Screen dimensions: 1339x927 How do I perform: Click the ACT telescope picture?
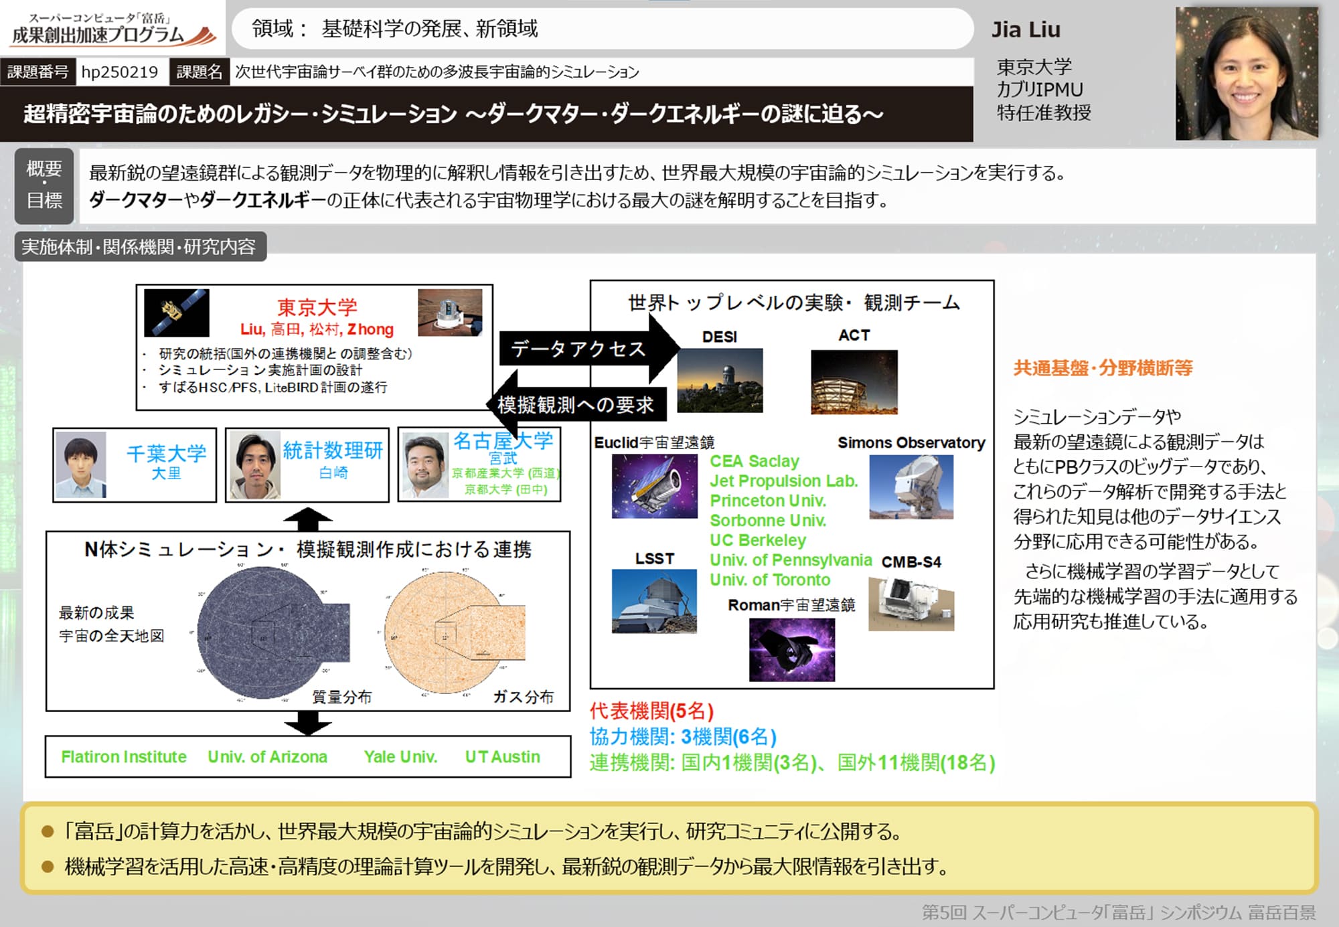(x=854, y=382)
